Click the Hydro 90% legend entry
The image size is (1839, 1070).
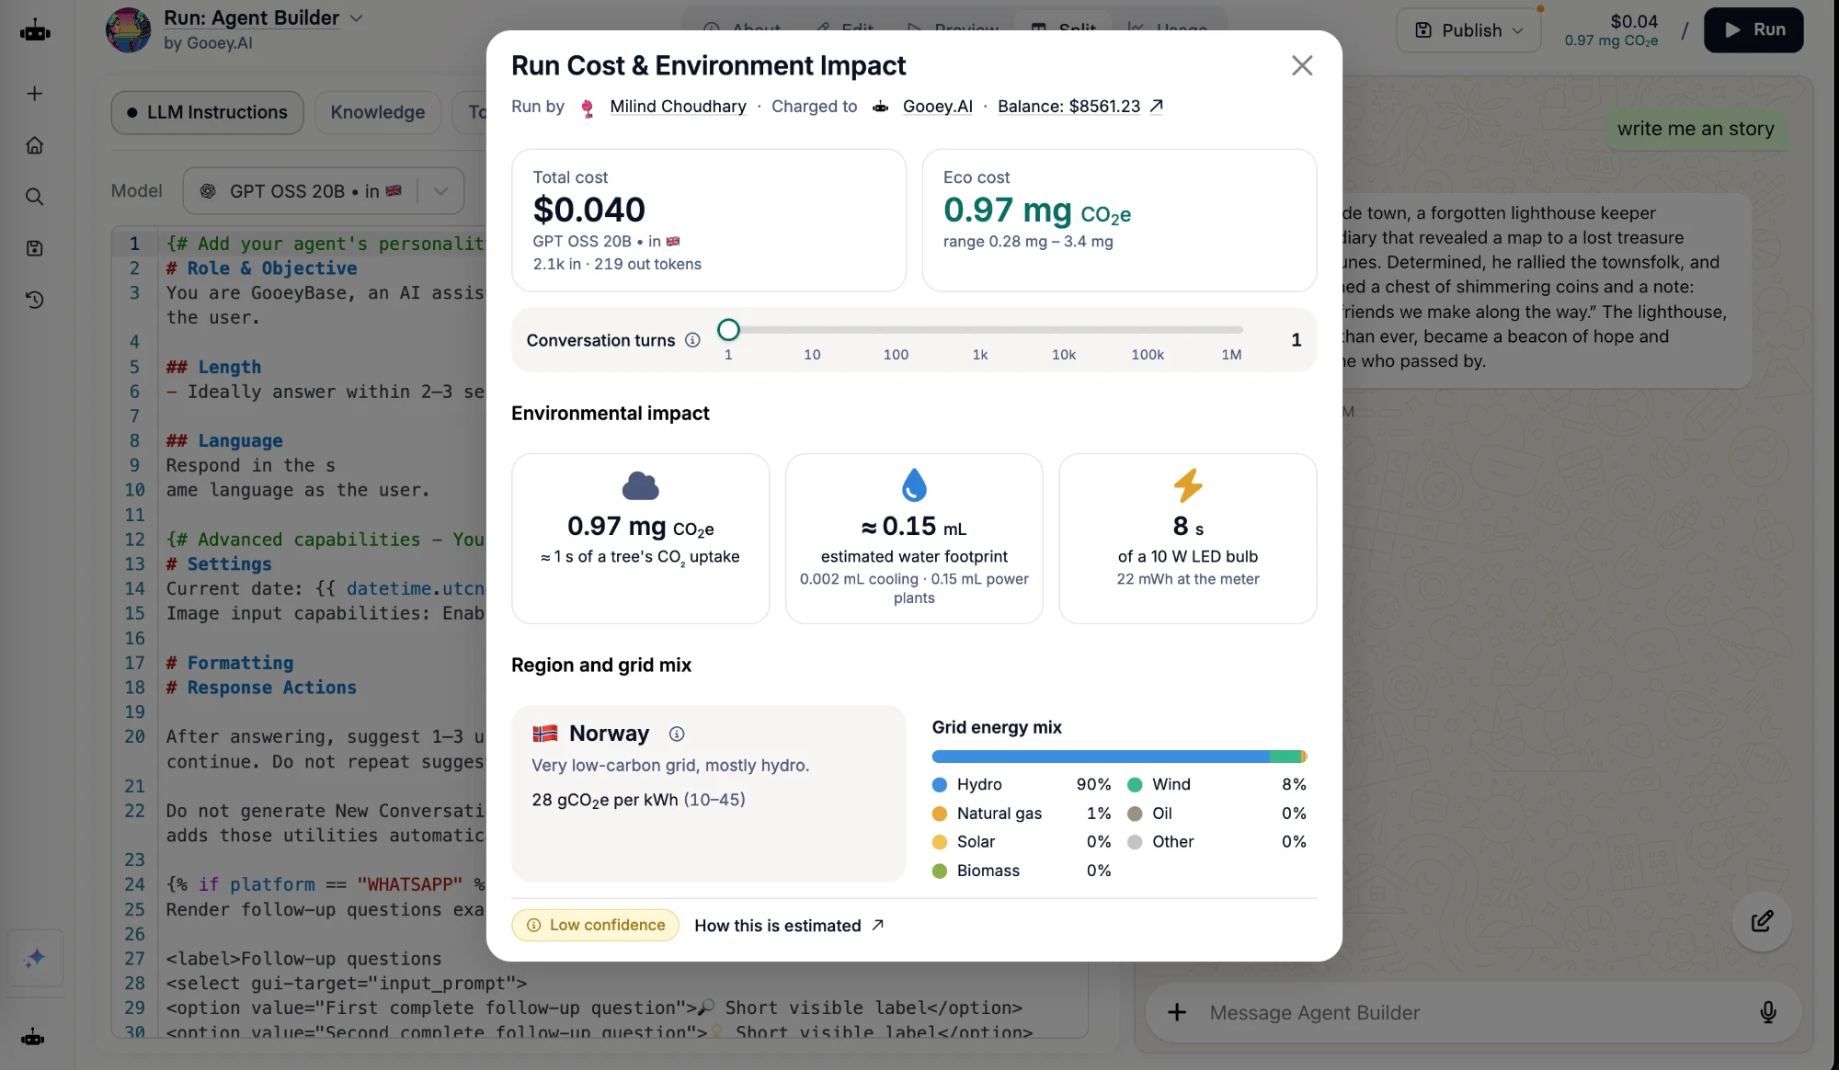pyautogui.click(x=1022, y=784)
